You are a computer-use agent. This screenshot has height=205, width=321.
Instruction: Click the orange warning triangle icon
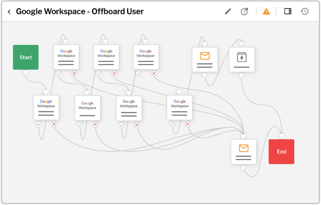click(x=266, y=12)
